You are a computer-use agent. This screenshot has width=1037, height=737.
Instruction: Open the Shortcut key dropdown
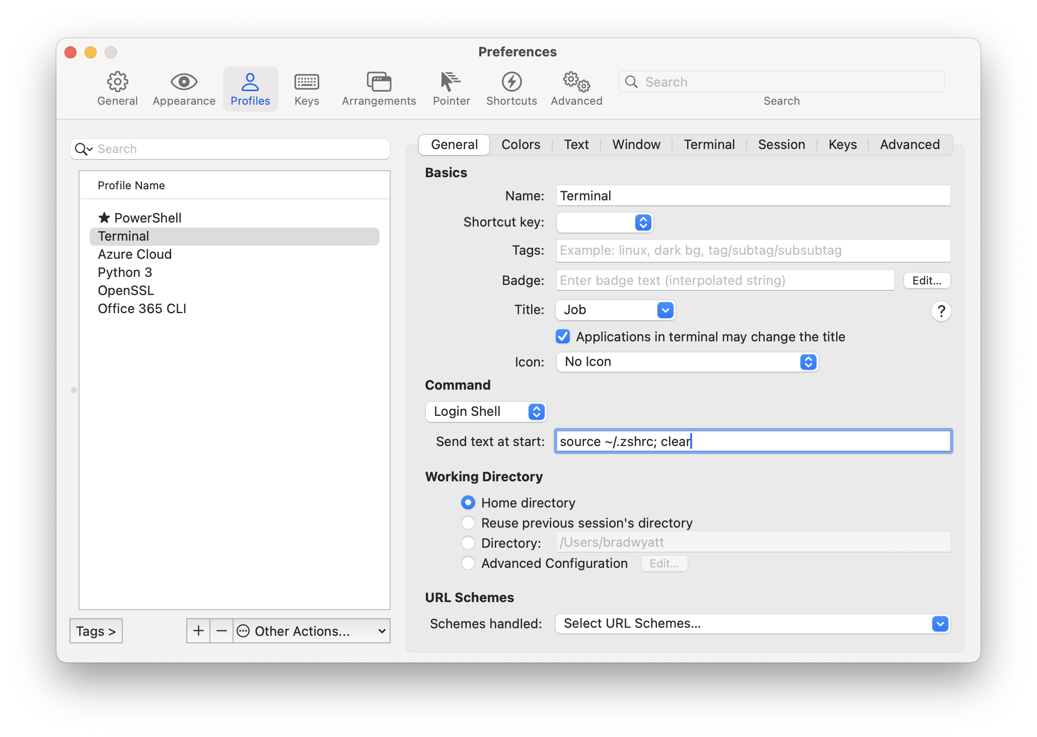(x=605, y=223)
